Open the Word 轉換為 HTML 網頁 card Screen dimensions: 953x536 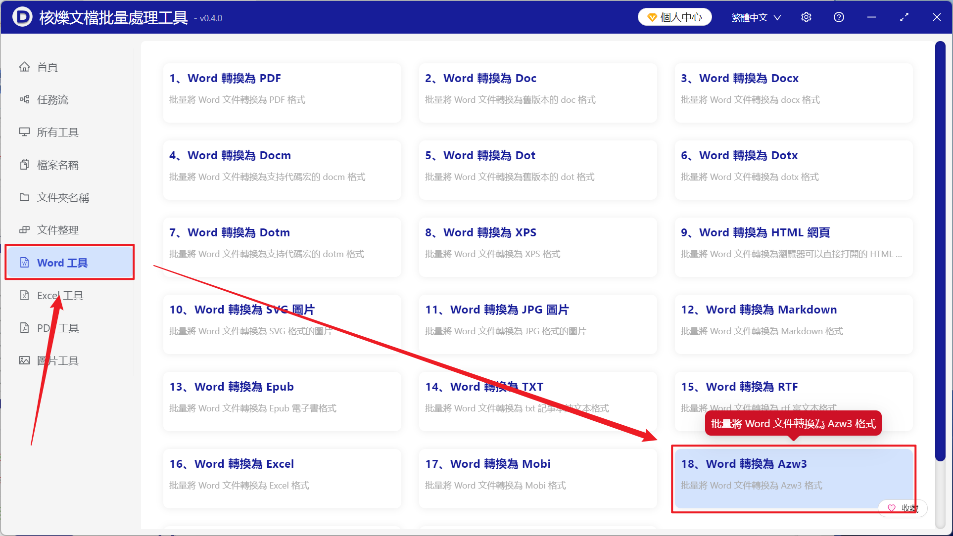794,247
